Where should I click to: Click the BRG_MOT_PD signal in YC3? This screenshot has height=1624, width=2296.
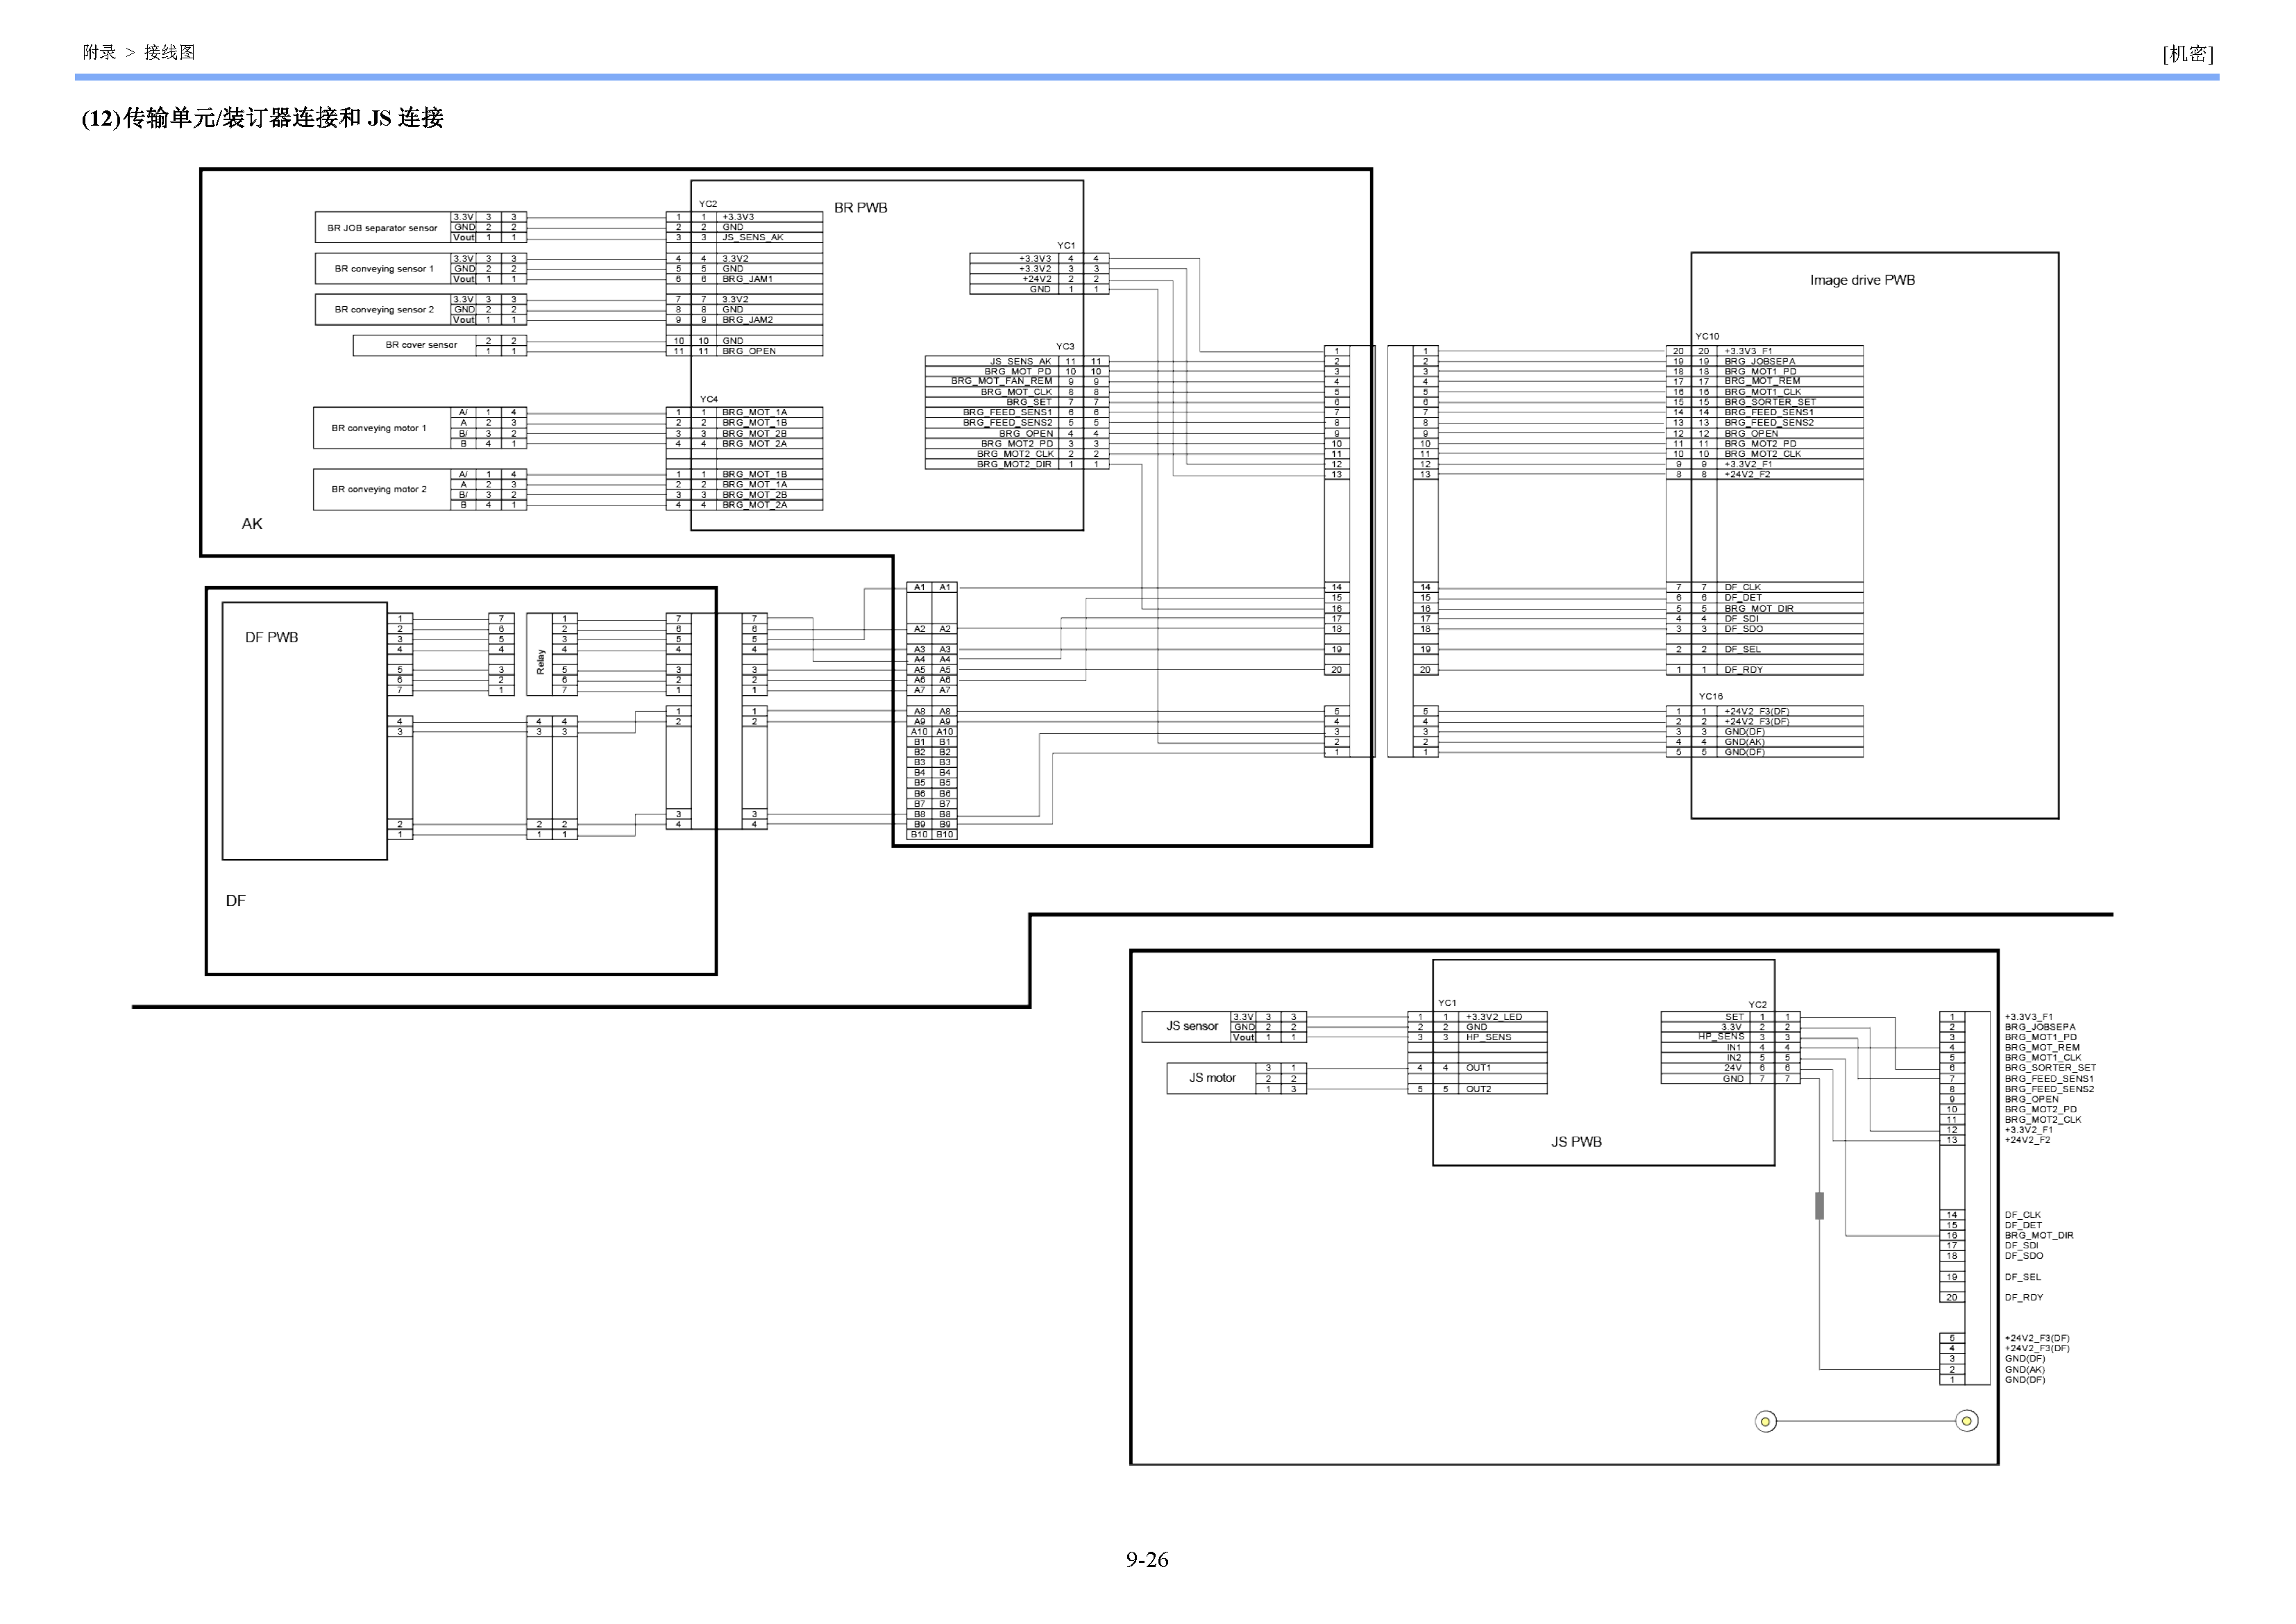tap(1018, 371)
